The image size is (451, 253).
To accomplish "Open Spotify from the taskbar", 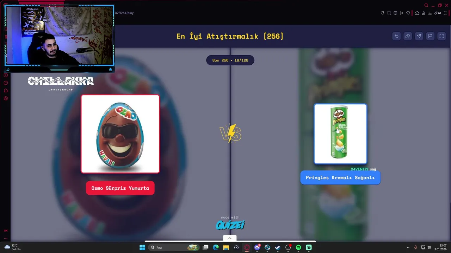I will [x=298, y=247].
